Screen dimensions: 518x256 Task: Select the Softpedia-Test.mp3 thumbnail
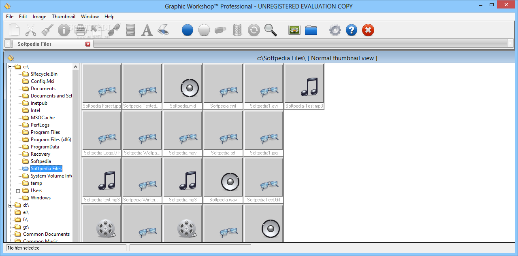[x=304, y=87]
